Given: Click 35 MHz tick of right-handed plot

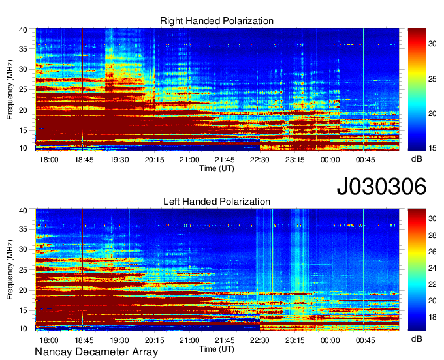Looking at the screenshot, I should pyautogui.click(x=24, y=49).
